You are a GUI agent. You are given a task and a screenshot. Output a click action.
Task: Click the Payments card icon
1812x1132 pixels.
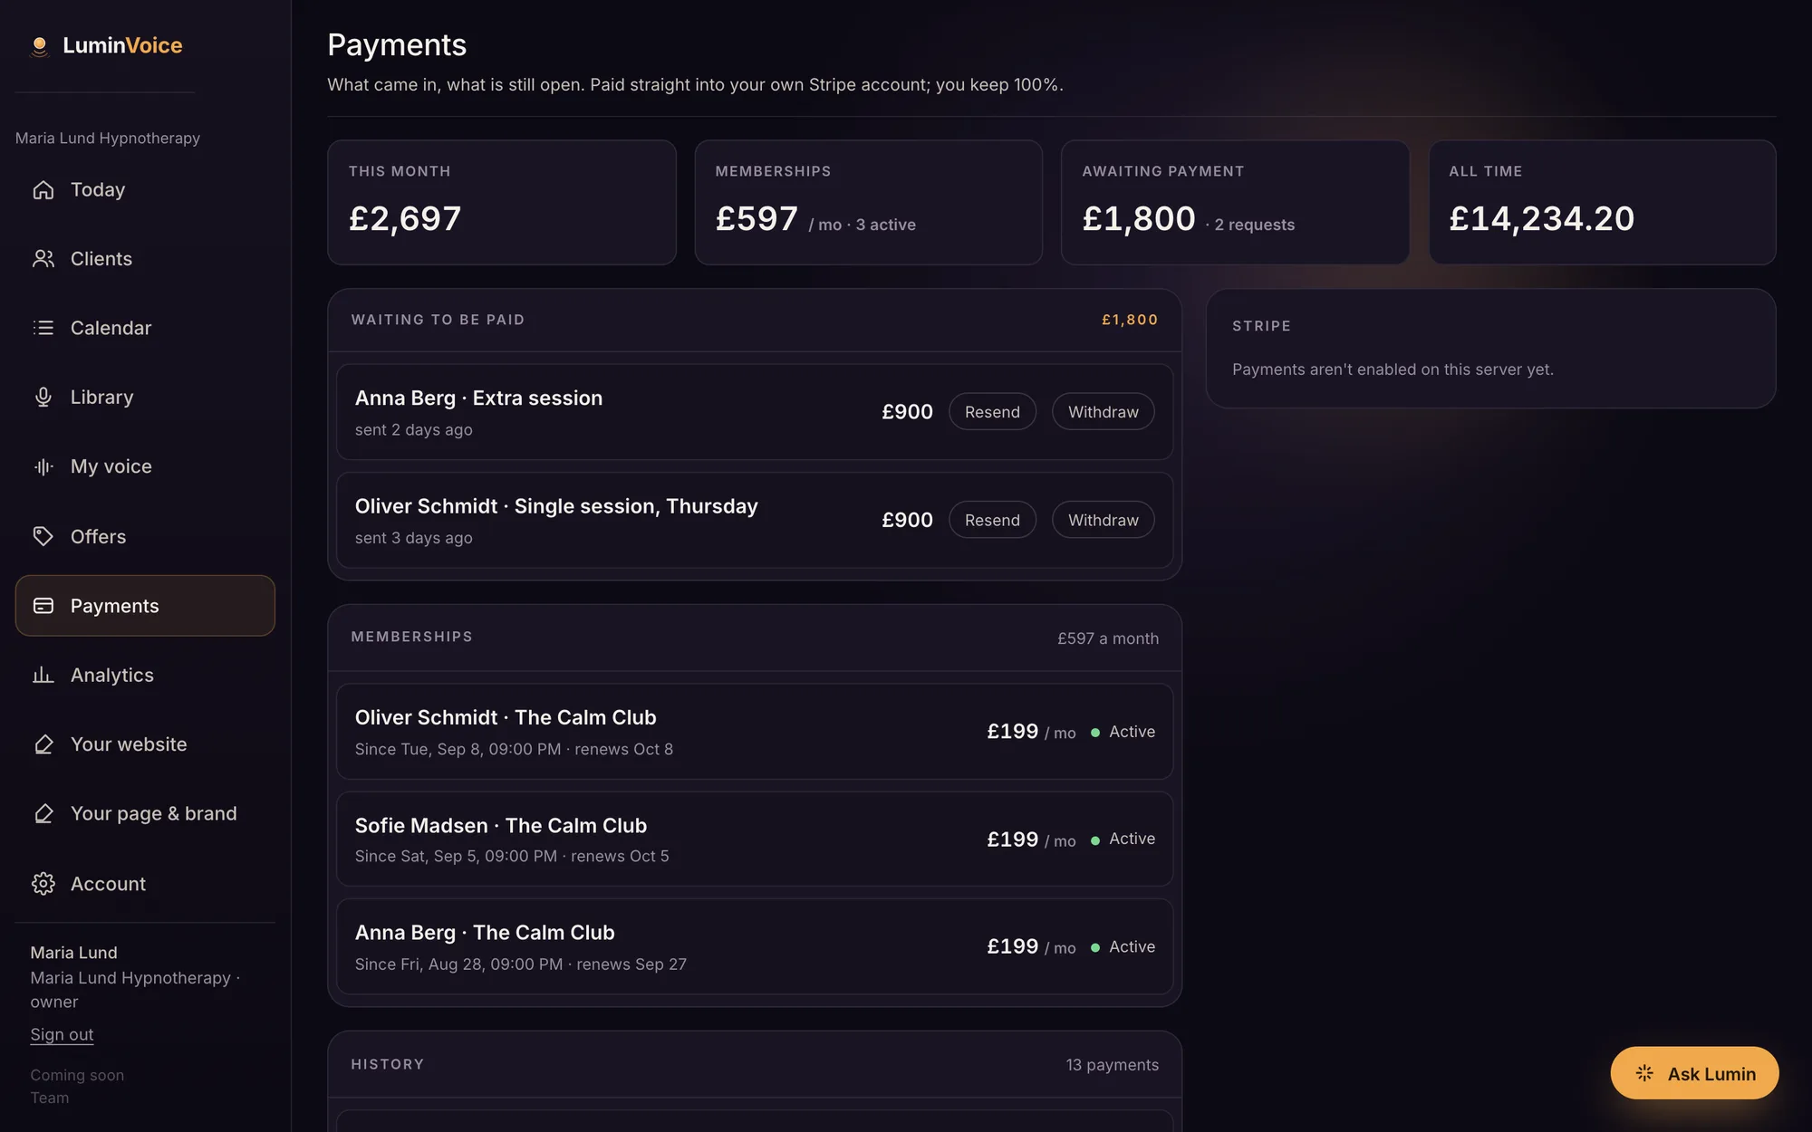[x=43, y=606]
